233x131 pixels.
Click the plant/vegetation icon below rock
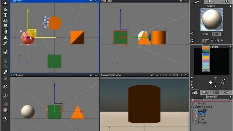(5, 37)
